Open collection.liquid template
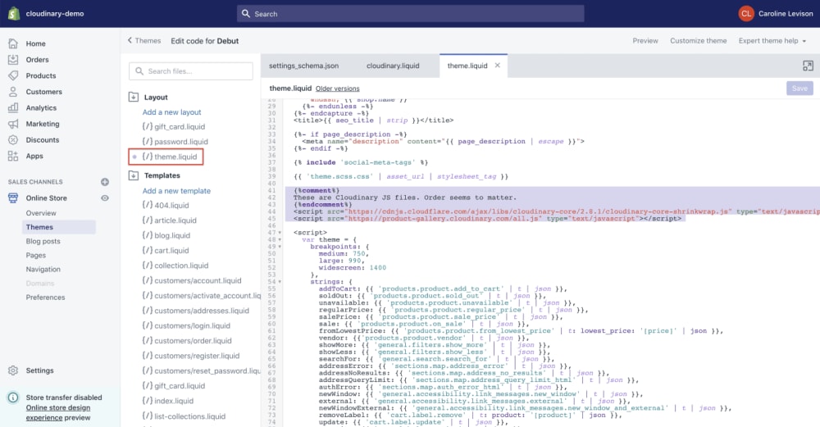The image size is (820, 427). pos(175,266)
